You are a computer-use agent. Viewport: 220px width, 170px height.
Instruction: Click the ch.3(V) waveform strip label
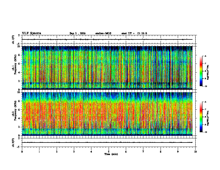tap(13, 142)
